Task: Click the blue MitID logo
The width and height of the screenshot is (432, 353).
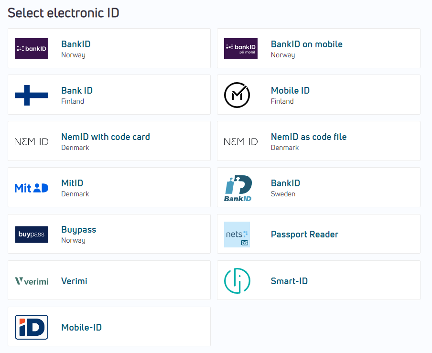Action: pyautogui.click(x=32, y=188)
